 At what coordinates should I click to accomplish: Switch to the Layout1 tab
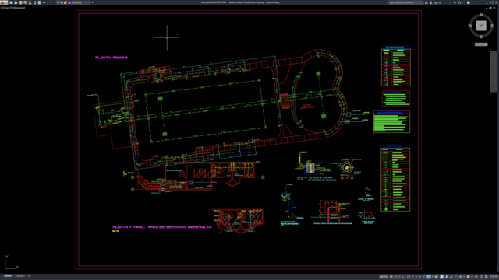(x=19, y=276)
